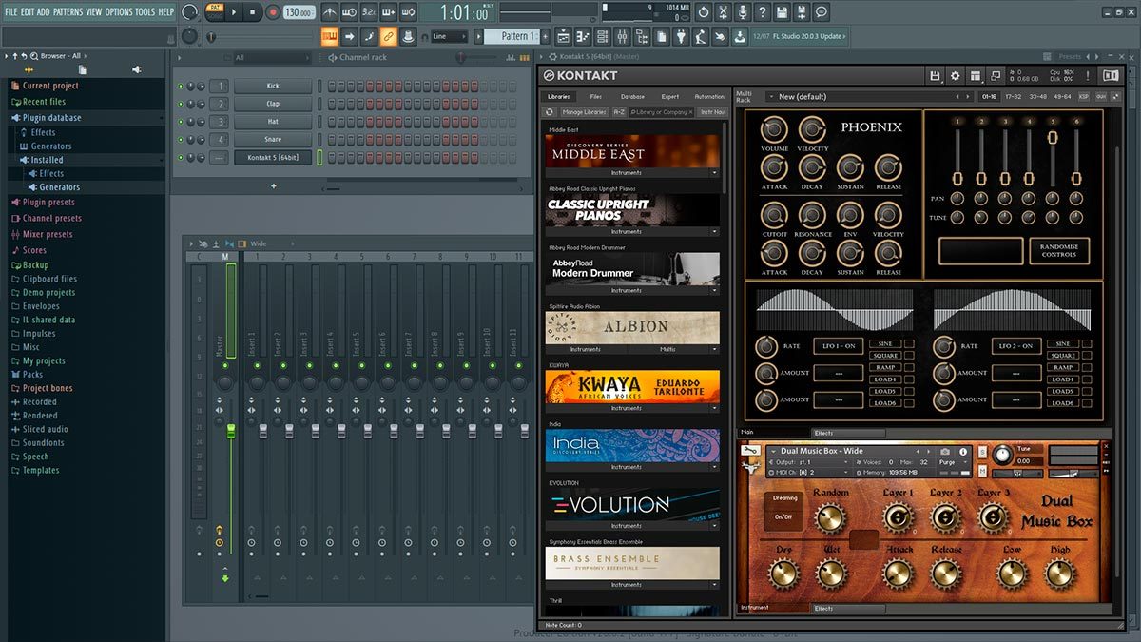Toggle the SQUARE checkbox for LFO 2
Viewport: 1141px width, 642px height.
tap(1088, 356)
